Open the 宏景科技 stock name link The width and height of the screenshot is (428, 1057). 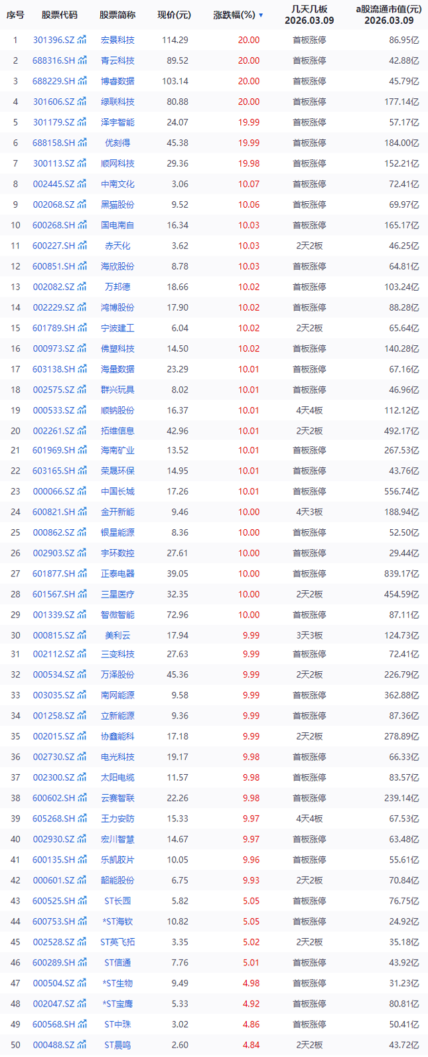coord(117,40)
